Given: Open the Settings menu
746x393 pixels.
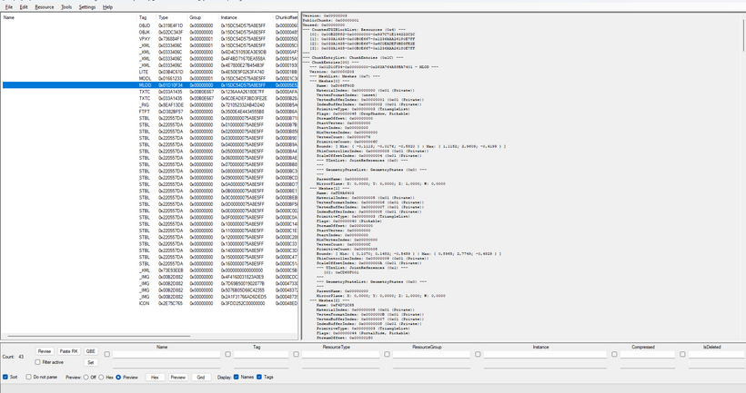Looking at the screenshot, I should coord(87,7).
